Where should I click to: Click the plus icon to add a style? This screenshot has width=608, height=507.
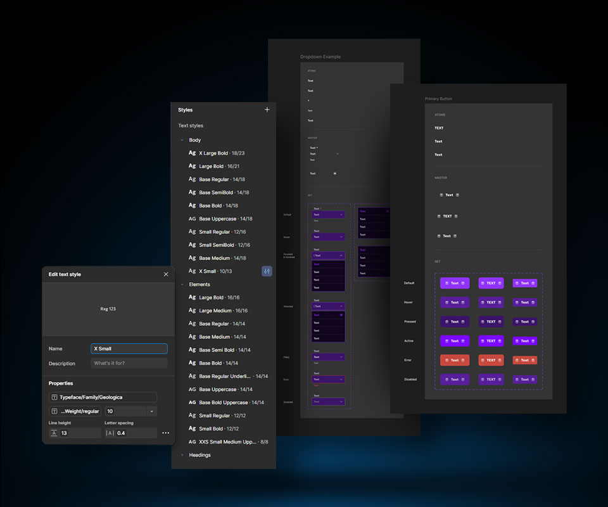(x=267, y=110)
